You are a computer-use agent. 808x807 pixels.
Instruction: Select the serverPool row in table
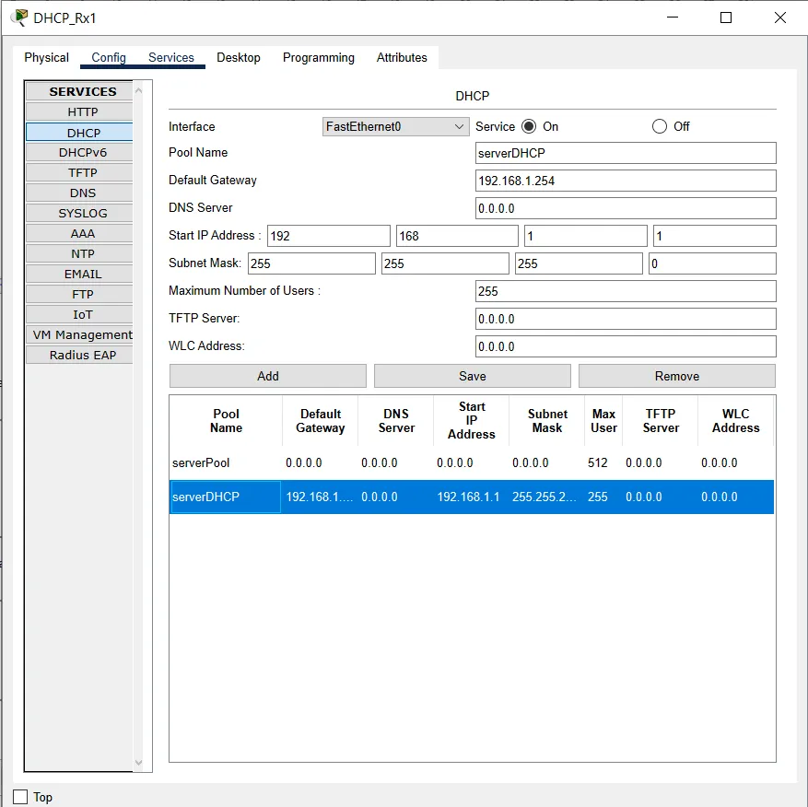coord(470,462)
